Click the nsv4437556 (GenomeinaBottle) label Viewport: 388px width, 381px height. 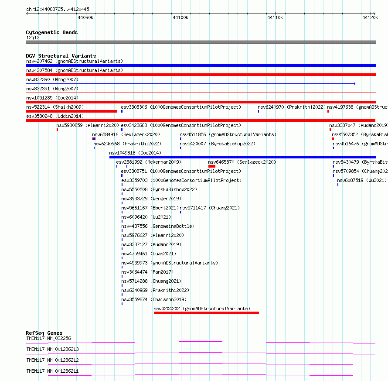pos(158,226)
